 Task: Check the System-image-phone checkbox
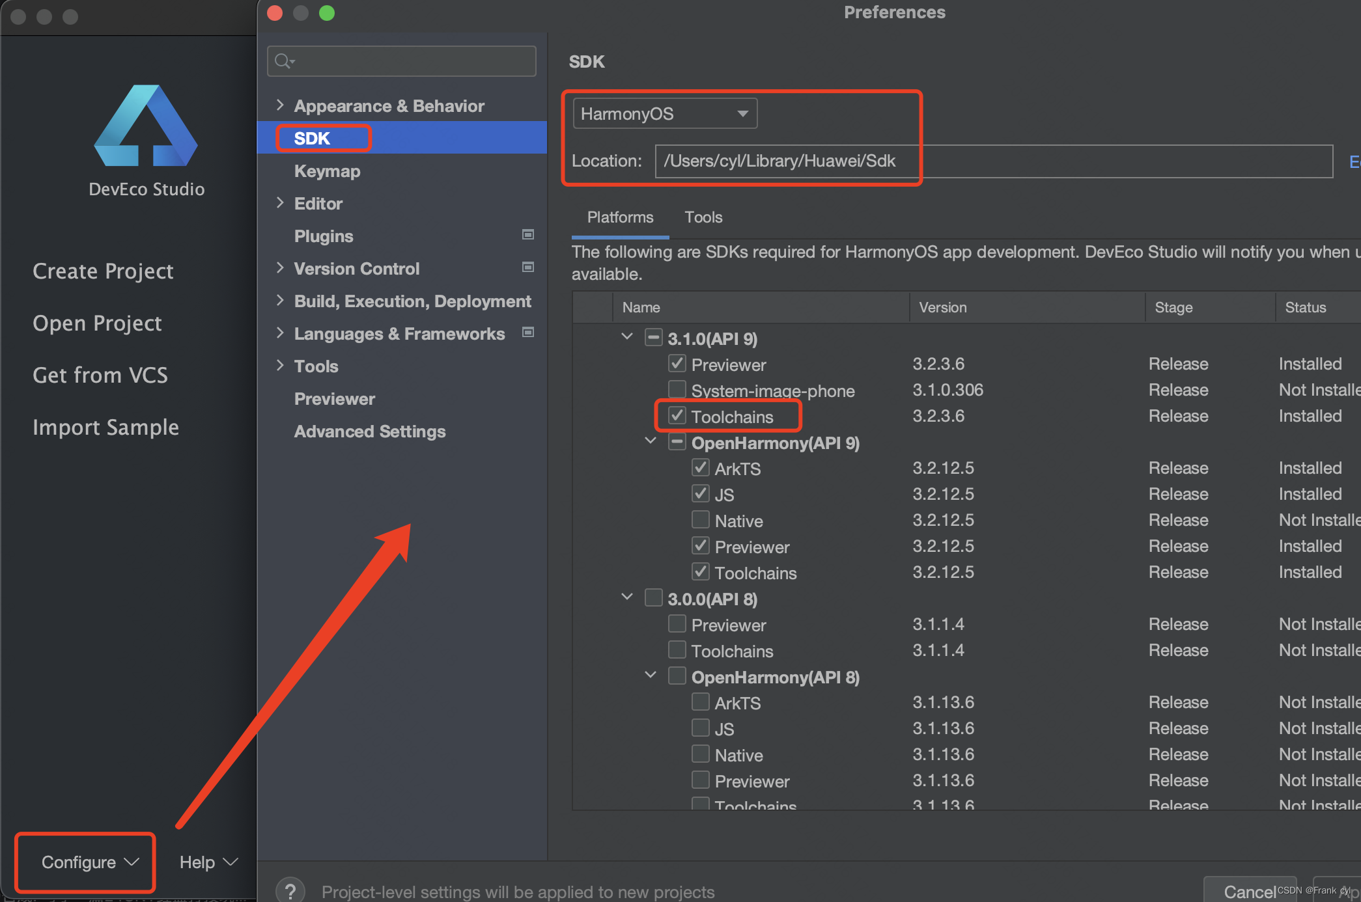pos(677,389)
